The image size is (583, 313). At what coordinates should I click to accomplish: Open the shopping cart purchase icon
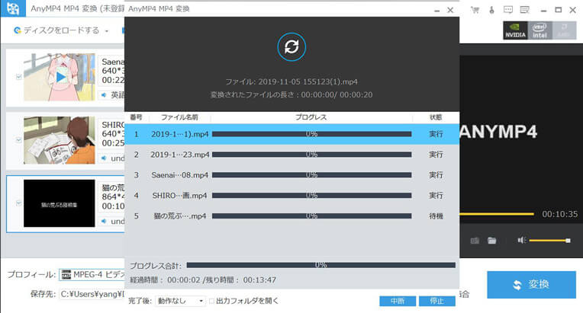pos(475,10)
